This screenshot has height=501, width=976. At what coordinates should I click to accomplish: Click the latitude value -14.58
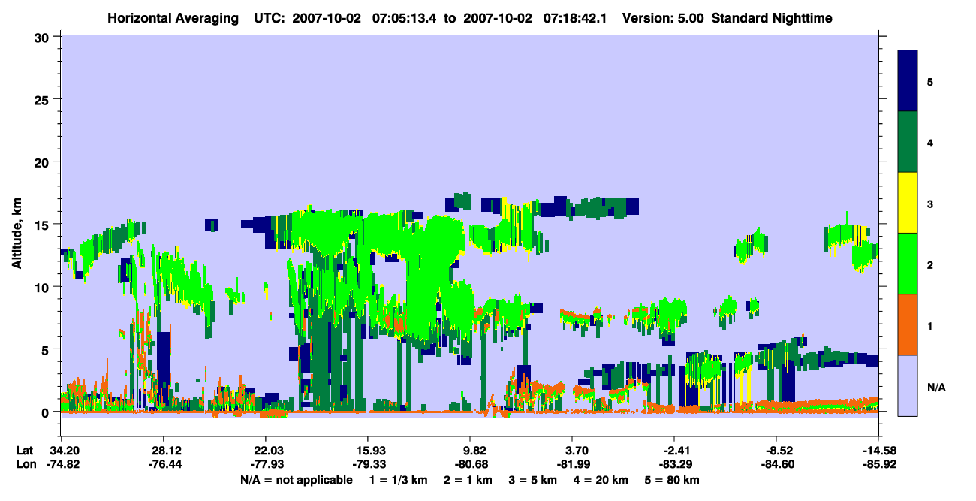point(878,451)
